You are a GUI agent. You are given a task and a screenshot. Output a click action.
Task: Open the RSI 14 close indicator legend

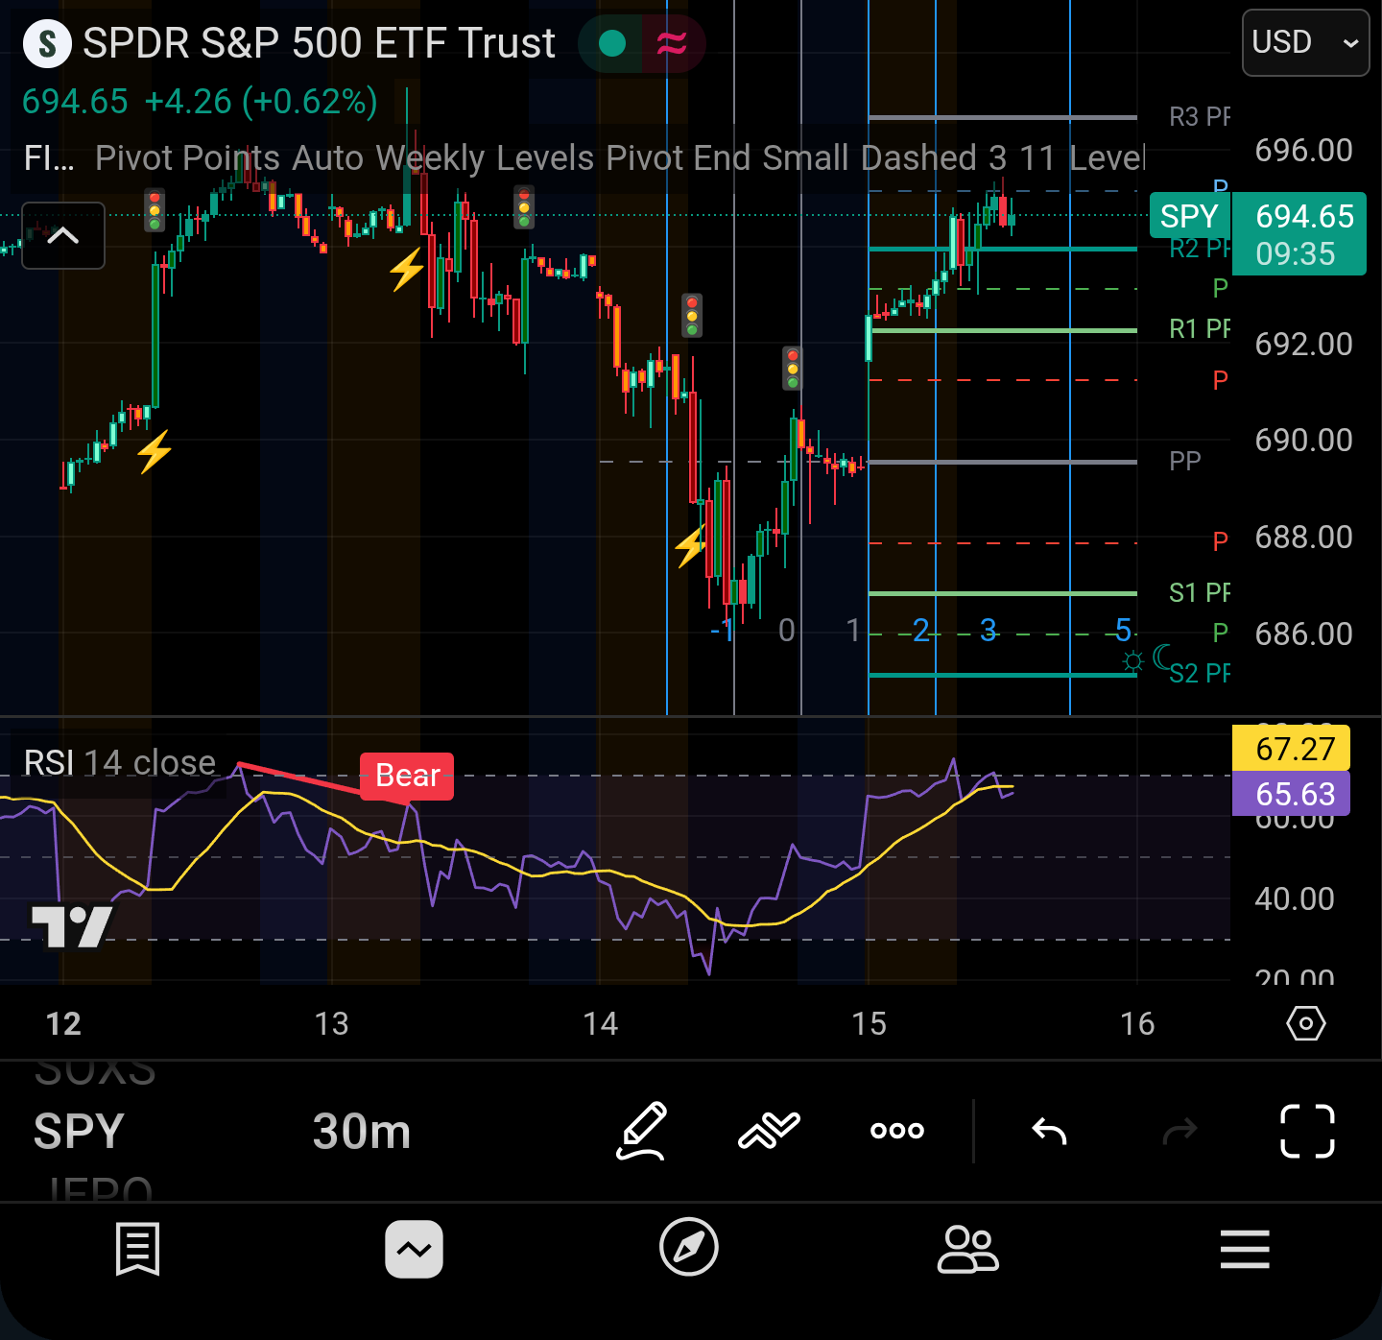point(120,763)
